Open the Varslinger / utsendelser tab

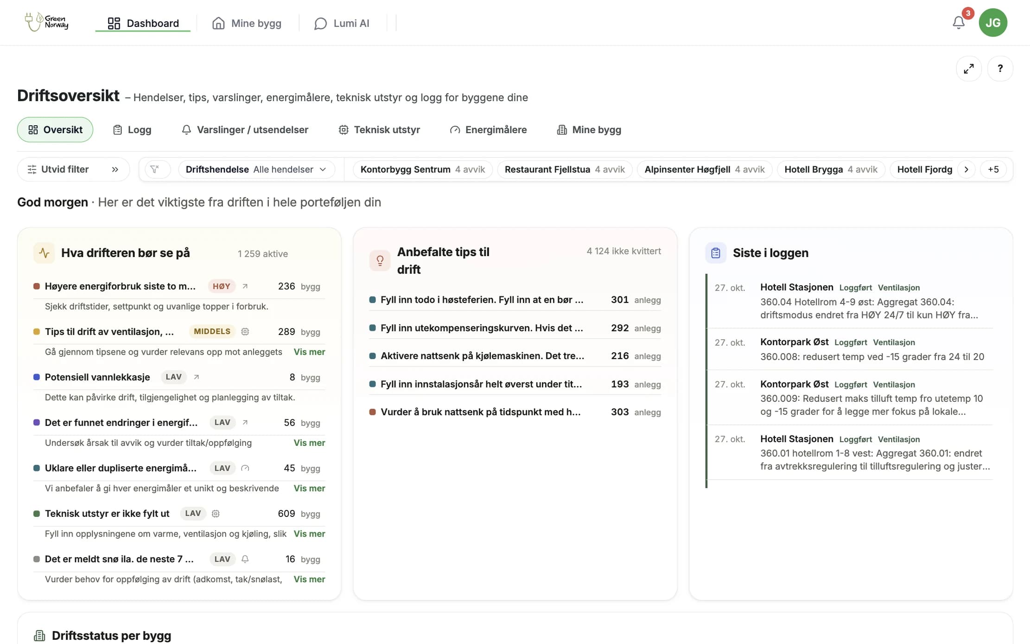click(x=245, y=130)
